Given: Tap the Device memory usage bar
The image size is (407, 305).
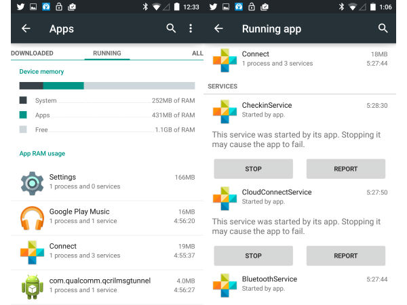Looking at the screenshot, I should click(106, 86).
